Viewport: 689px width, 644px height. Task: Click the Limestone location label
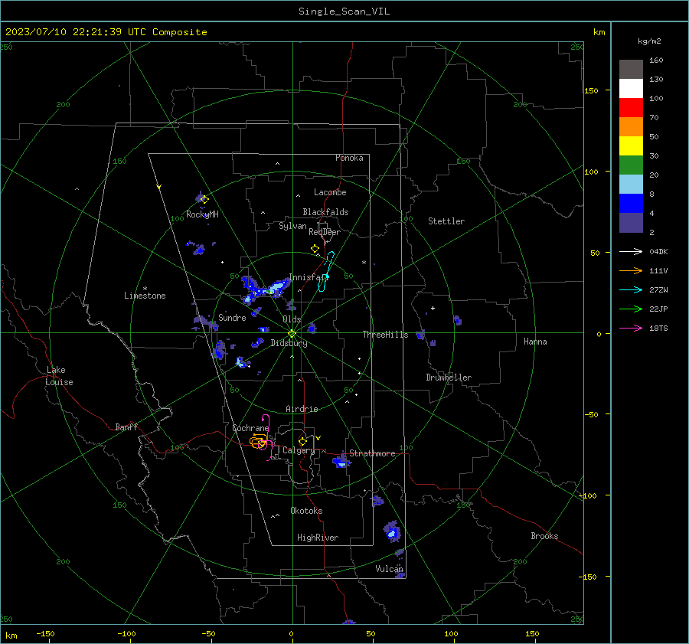pyautogui.click(x=145, y=296)
